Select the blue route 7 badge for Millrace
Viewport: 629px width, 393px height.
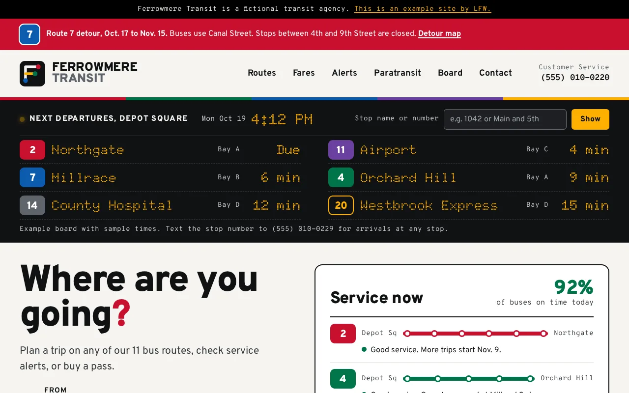[32, 177]
